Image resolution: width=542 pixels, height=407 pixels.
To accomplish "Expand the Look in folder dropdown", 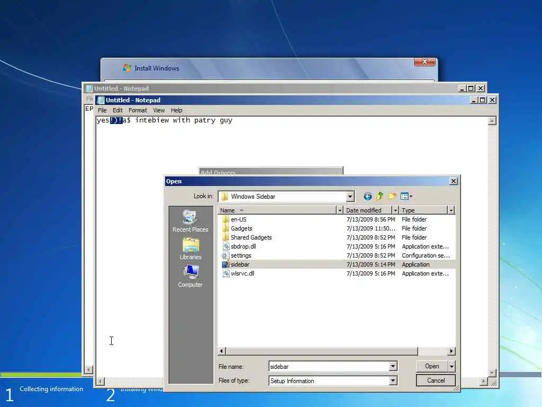I will (x=350, y=197).
